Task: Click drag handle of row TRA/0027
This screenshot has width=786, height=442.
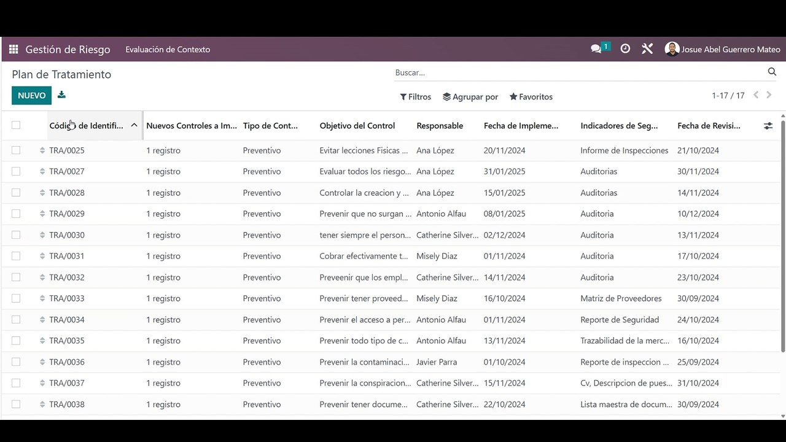Action: click(42, 171)
